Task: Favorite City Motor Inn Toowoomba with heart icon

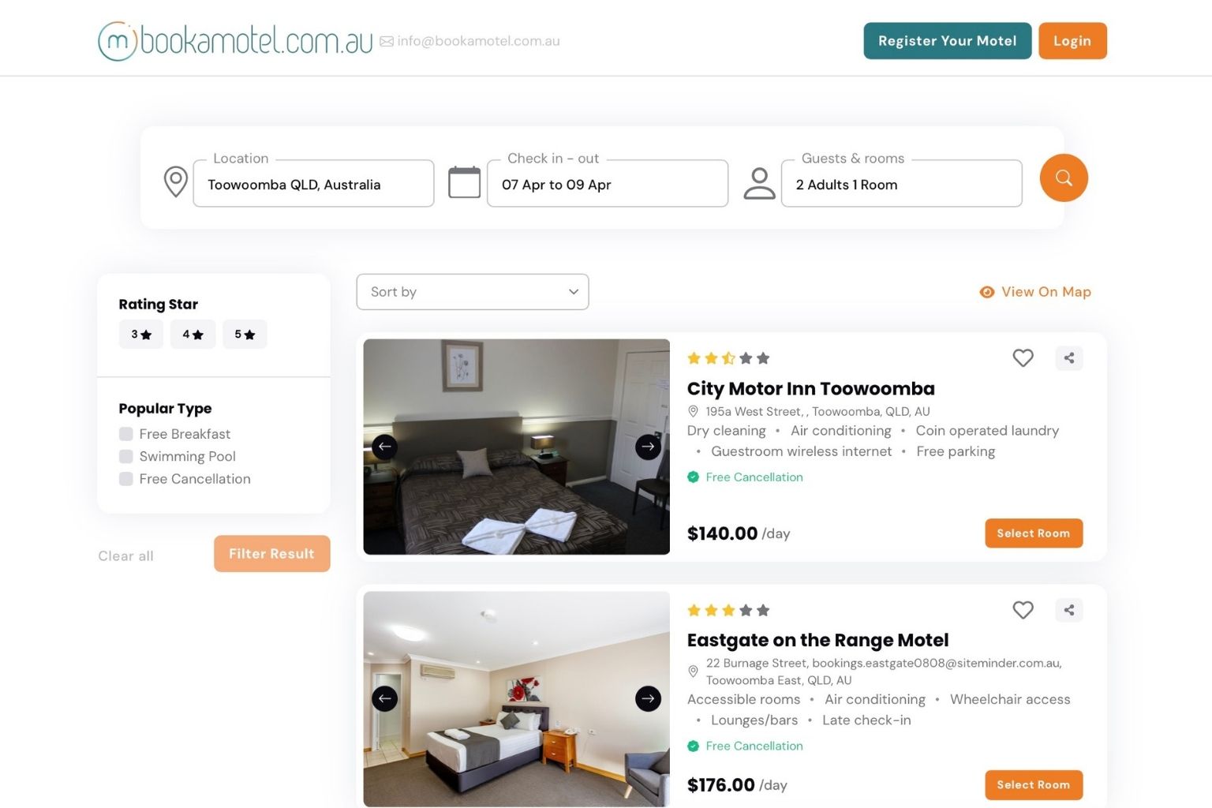Action: (1023, 358)
